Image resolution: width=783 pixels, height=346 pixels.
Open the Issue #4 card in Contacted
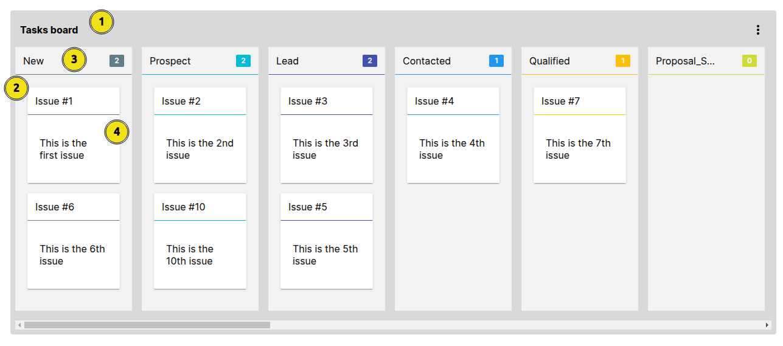pos(453,135)
